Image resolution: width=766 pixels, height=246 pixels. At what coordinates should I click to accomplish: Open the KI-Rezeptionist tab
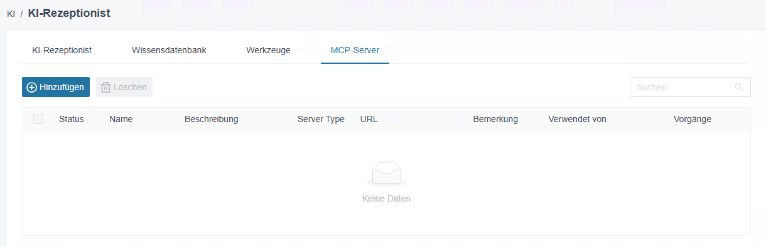(62, 50)
